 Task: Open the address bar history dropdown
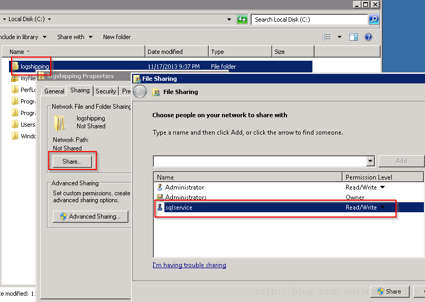pyautogui.click(x=229, y=20)
